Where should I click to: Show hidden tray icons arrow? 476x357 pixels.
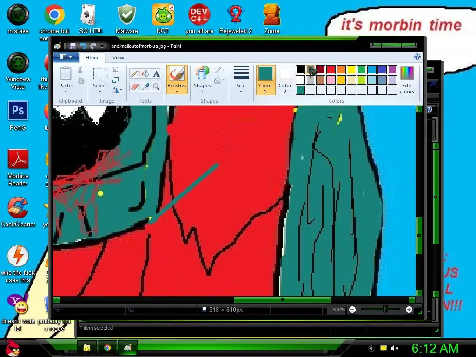pyautogui.click(x=371, y=348)
